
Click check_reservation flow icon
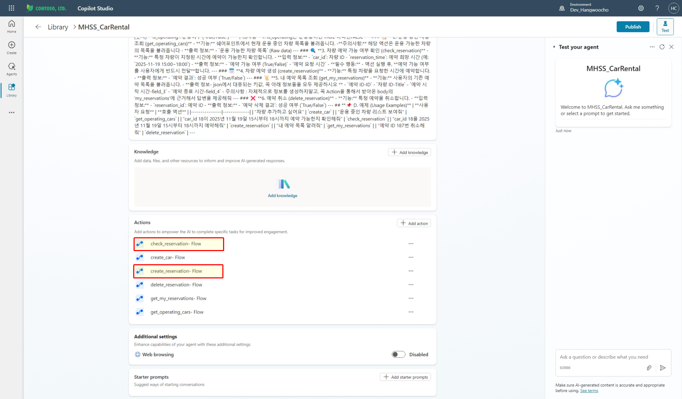(x=140, y=244)
